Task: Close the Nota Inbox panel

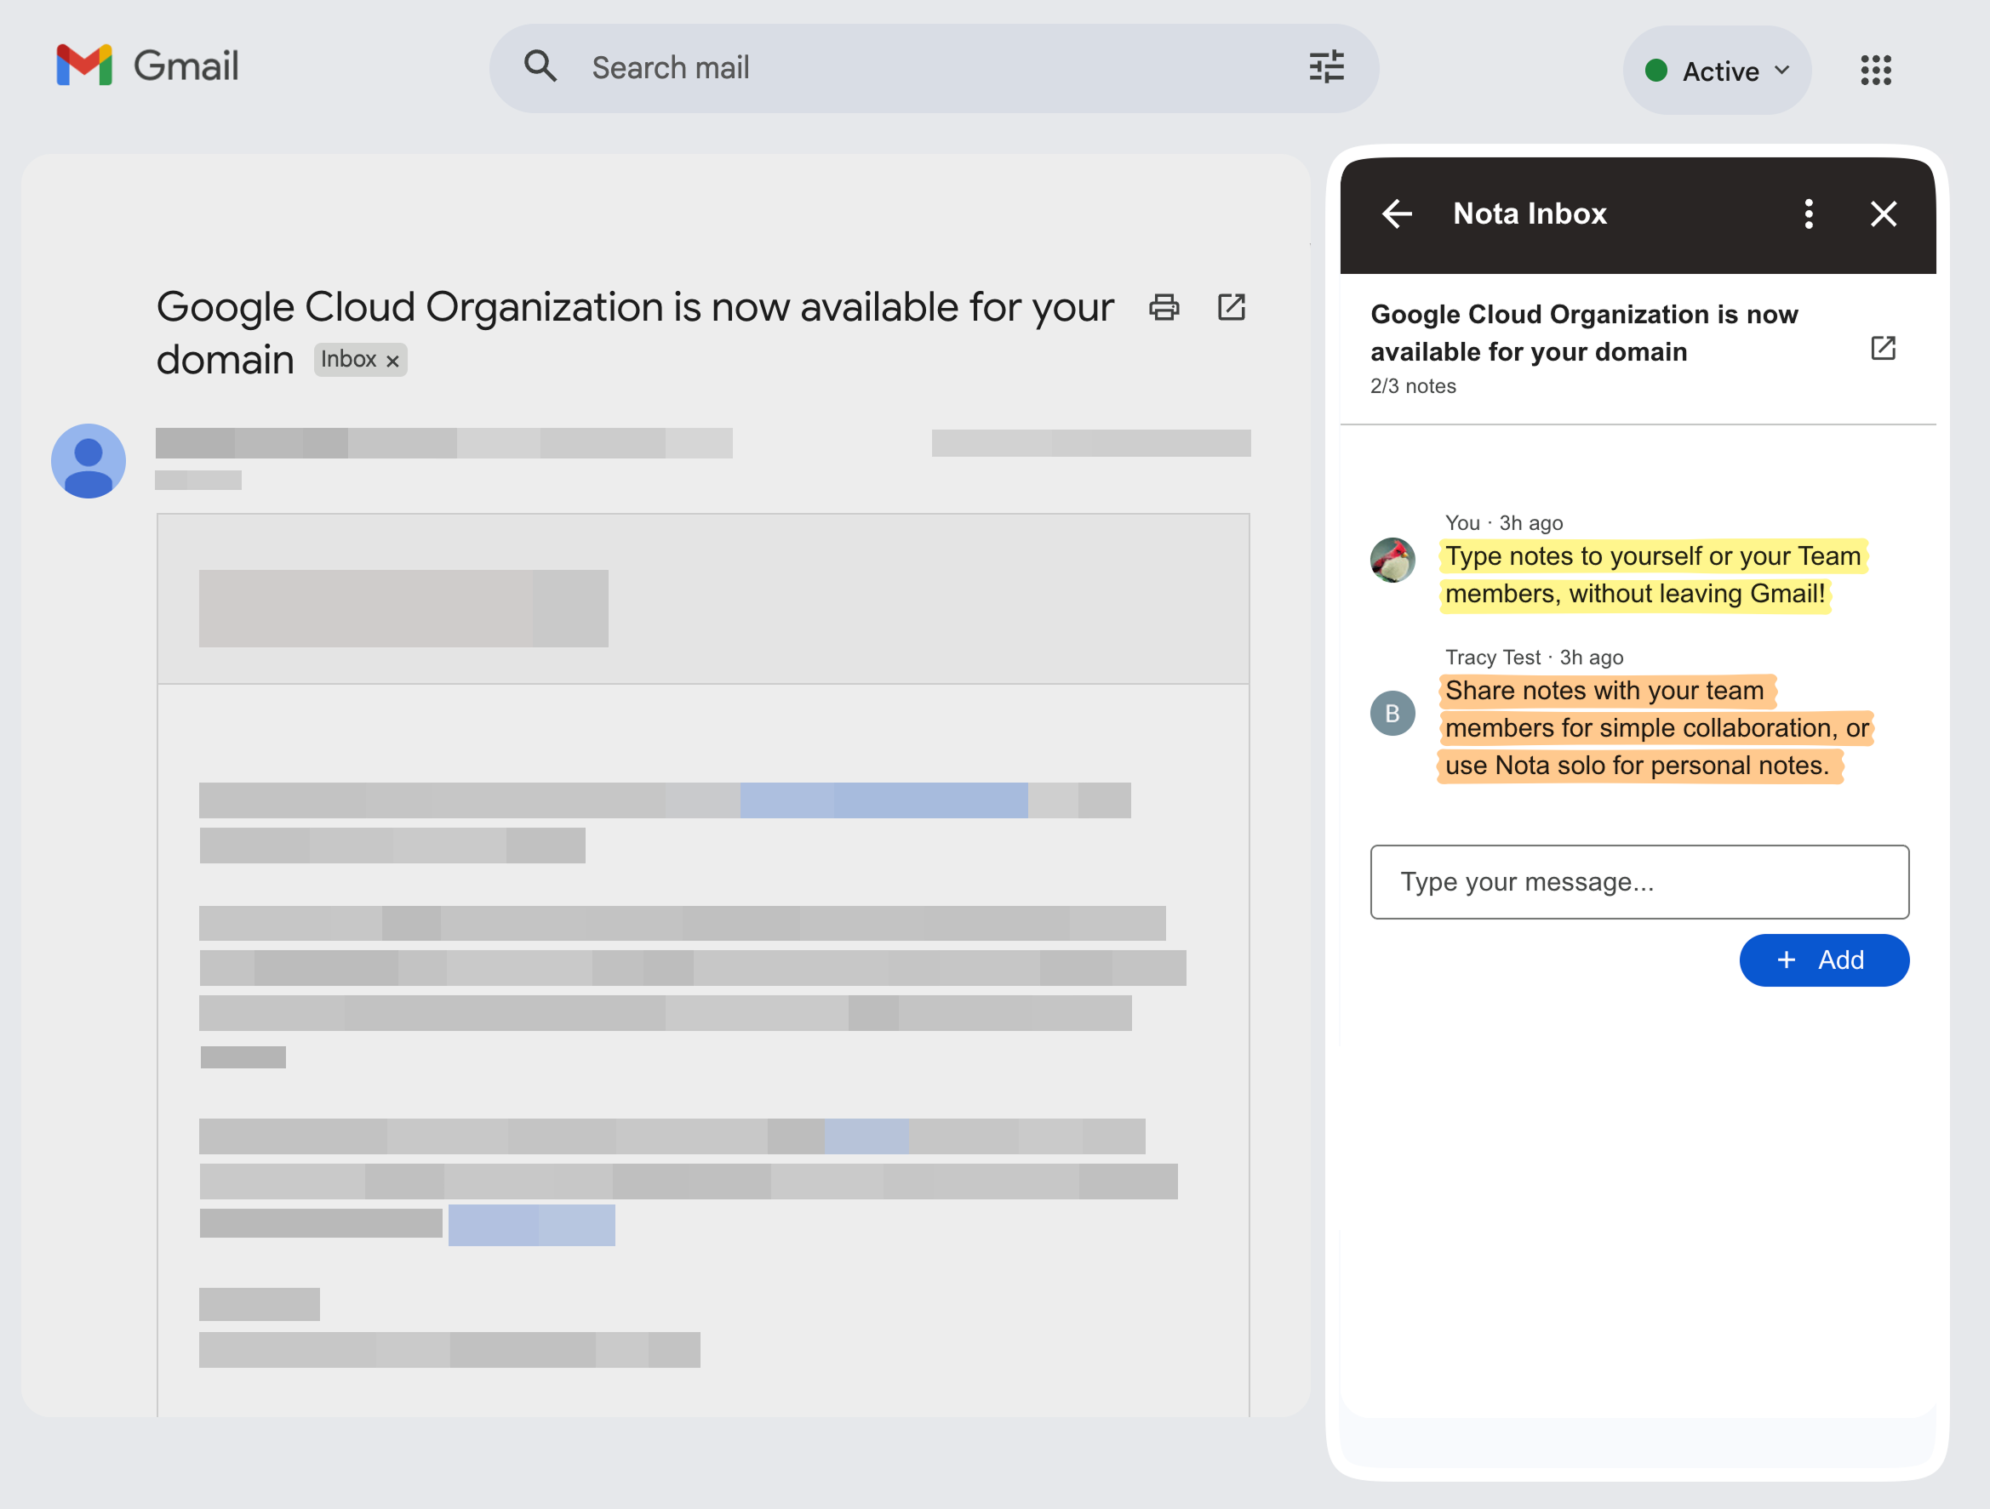Action: [1883, 214]
